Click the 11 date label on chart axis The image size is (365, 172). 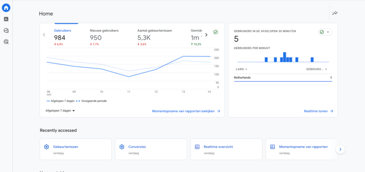(128, 92)
